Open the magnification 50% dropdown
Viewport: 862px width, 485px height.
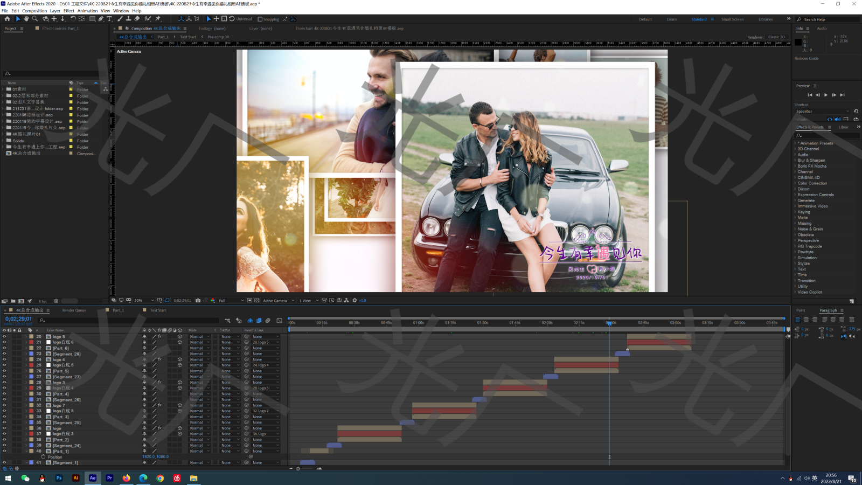coord(145,301)
